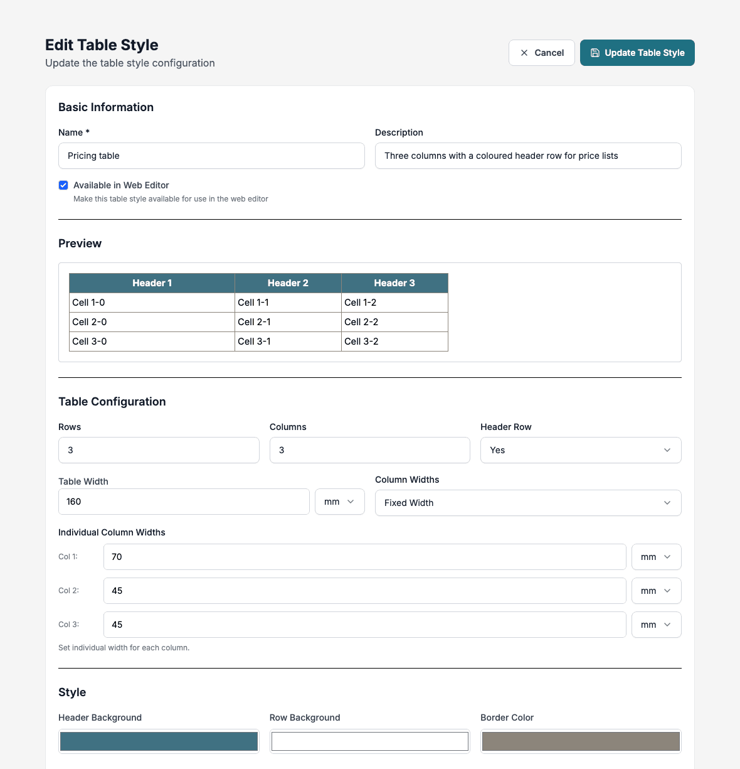Click Cell 2-2 in preview

coord(394,322)
